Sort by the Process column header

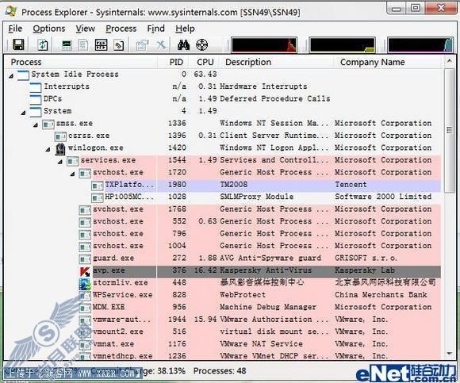pos(81,62)
